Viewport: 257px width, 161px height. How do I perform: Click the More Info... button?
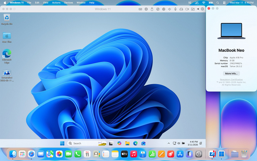pos(231,74)
